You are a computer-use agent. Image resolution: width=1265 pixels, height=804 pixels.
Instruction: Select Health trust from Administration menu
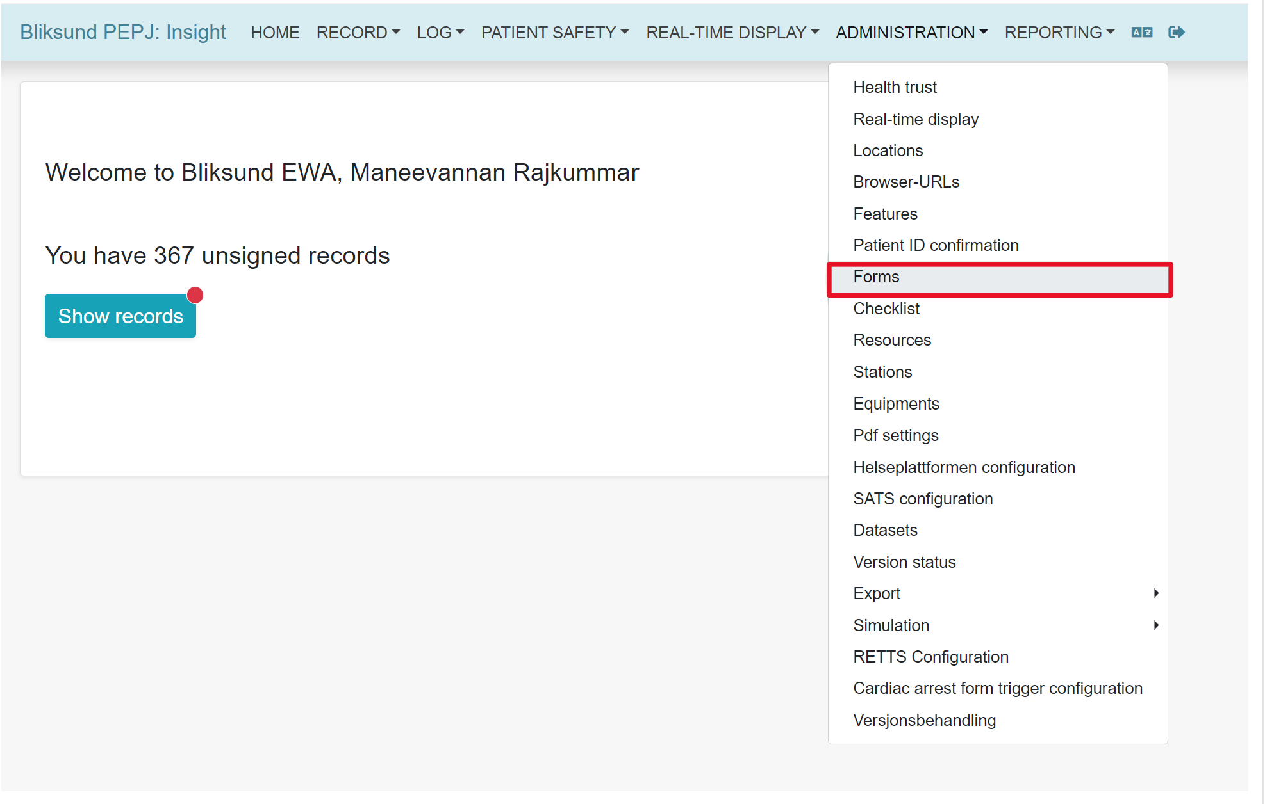point(998,87)
